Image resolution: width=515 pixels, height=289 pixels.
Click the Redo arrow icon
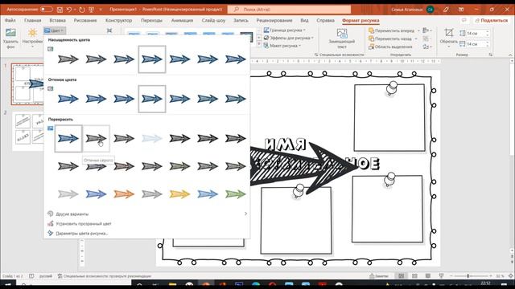coord(82,10)
